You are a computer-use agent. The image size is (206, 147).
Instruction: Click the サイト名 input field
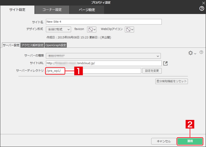[104, 22]
